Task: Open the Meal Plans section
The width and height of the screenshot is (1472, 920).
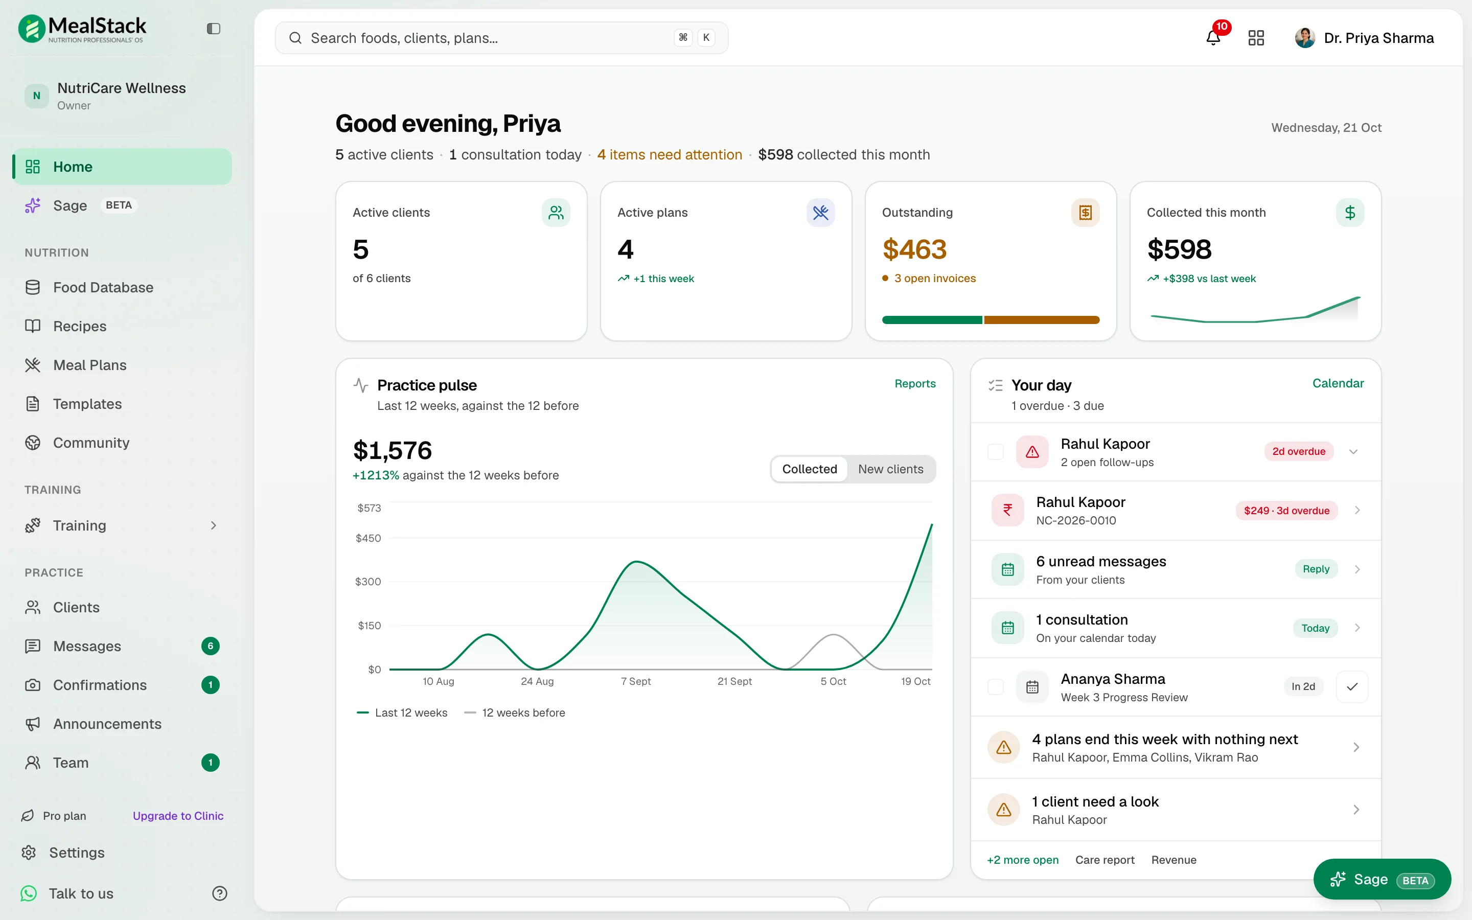Action: [122, 365]
